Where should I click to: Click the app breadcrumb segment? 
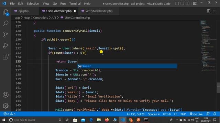tap(17, 18)
